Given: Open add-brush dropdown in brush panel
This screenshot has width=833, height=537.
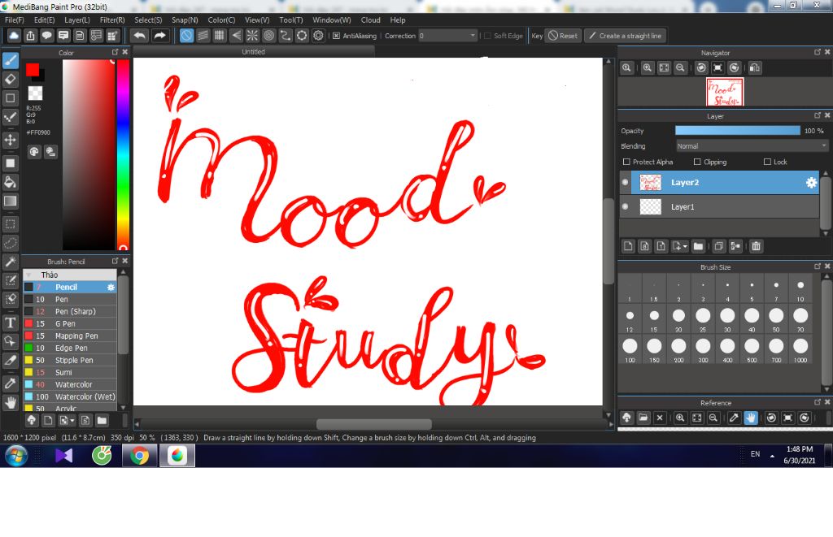Looking at the screenshot, I should coord(72,421).
